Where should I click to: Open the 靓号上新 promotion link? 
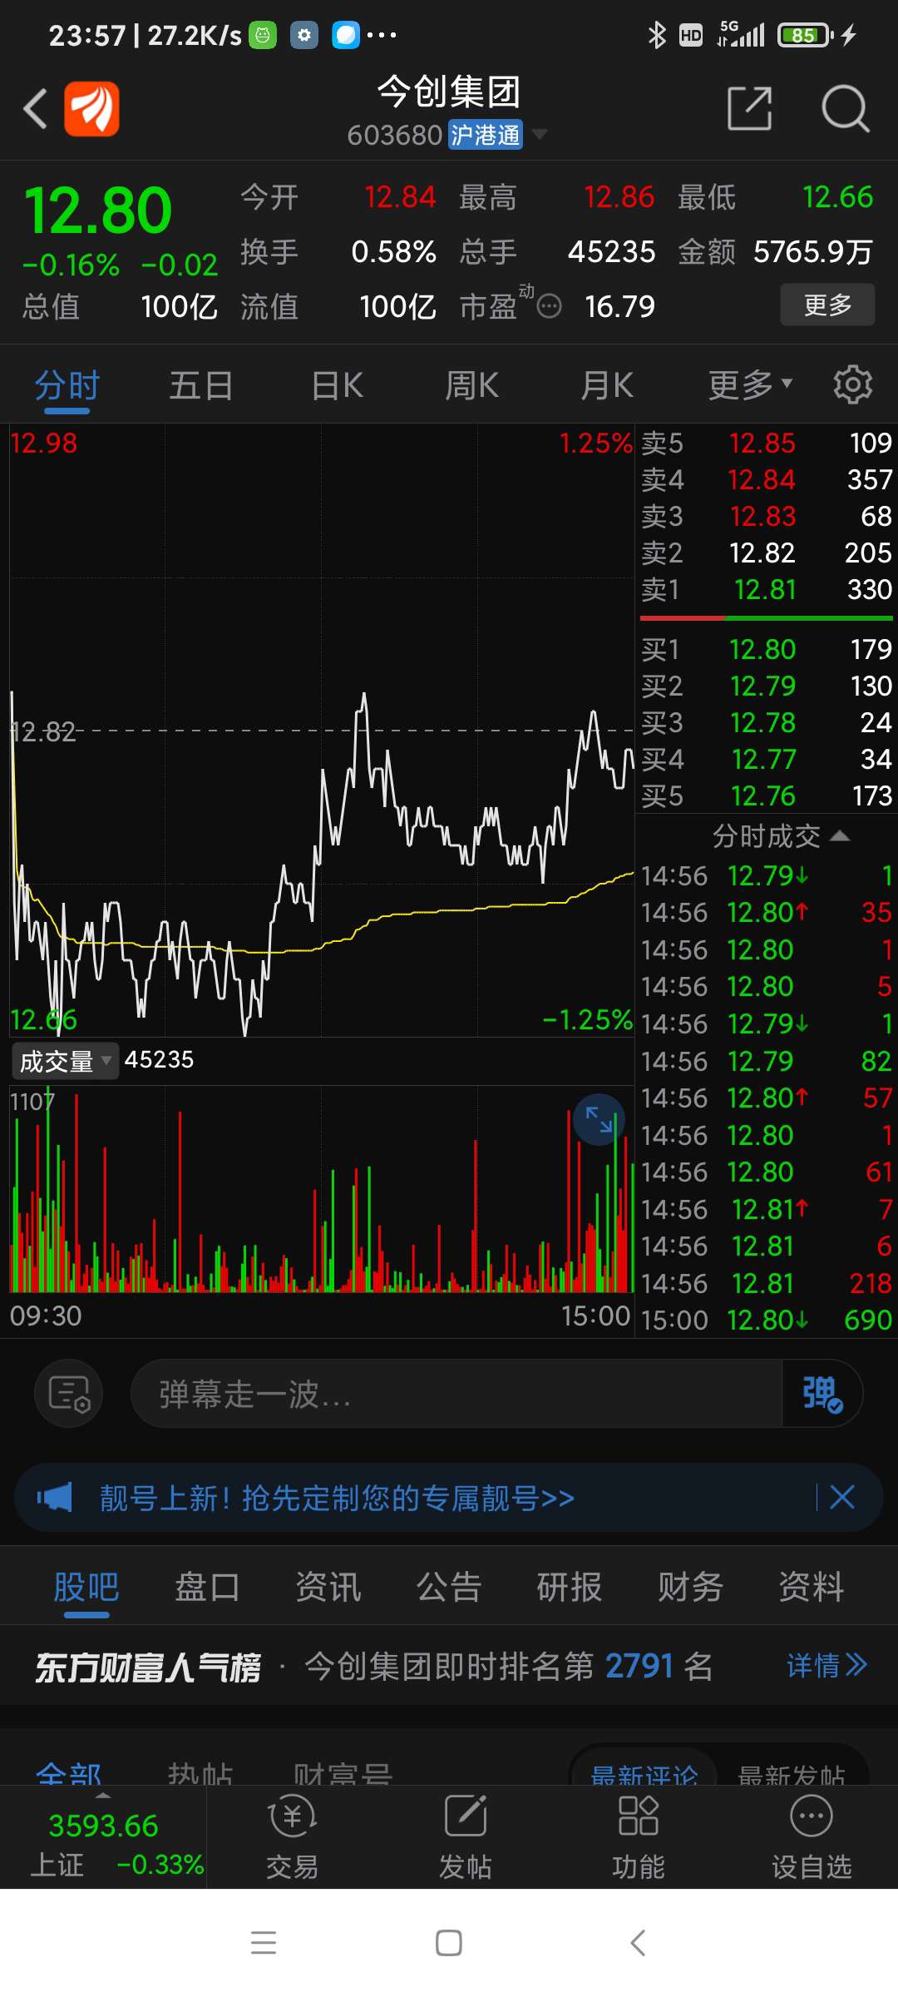coord(338,1498)
